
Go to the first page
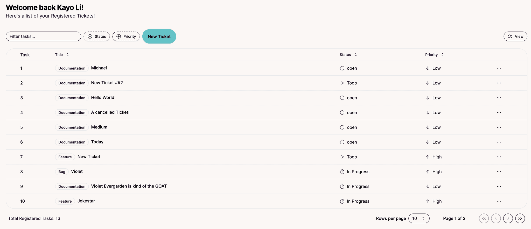point(484,218)
